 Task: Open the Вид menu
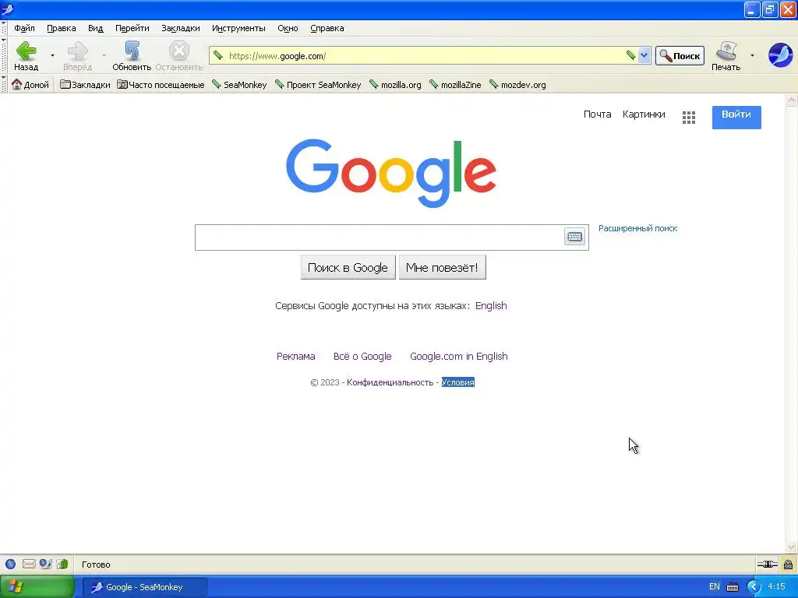(96, 29)
